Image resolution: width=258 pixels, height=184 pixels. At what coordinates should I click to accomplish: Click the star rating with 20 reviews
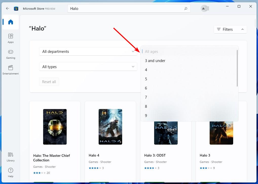(x=42, y=173)
